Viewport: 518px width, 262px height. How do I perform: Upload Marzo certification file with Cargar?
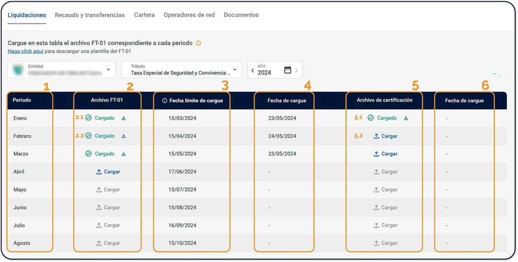[x=385, y=154]
